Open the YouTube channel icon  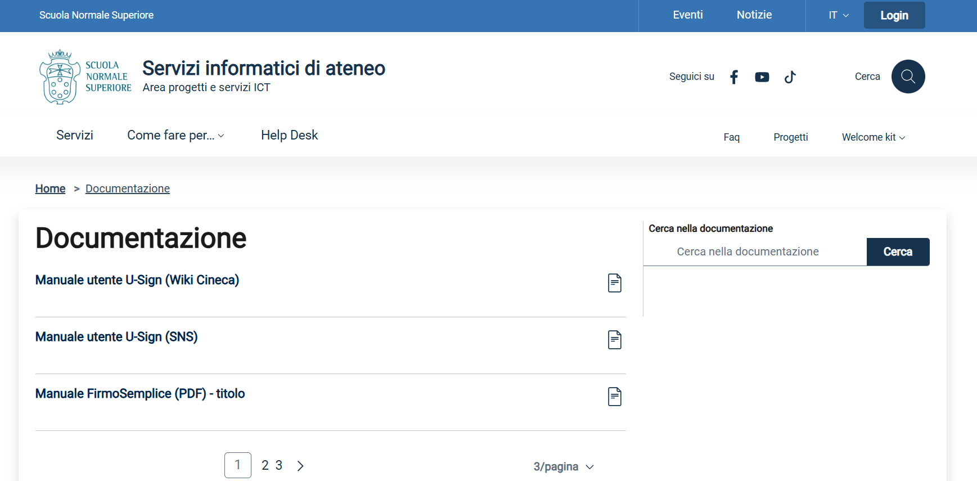click(x=762, y=77)
